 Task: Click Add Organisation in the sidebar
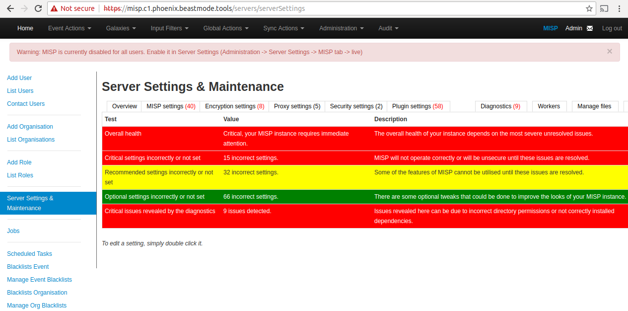pos(30,127)
